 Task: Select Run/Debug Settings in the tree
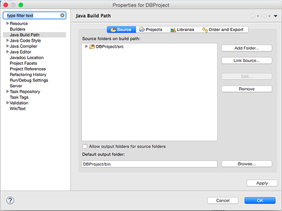pos(29,80)
